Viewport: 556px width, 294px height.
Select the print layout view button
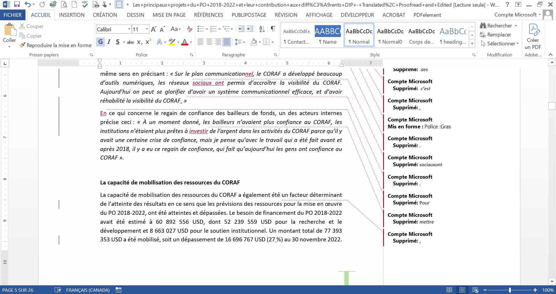[x=462, y=290]
